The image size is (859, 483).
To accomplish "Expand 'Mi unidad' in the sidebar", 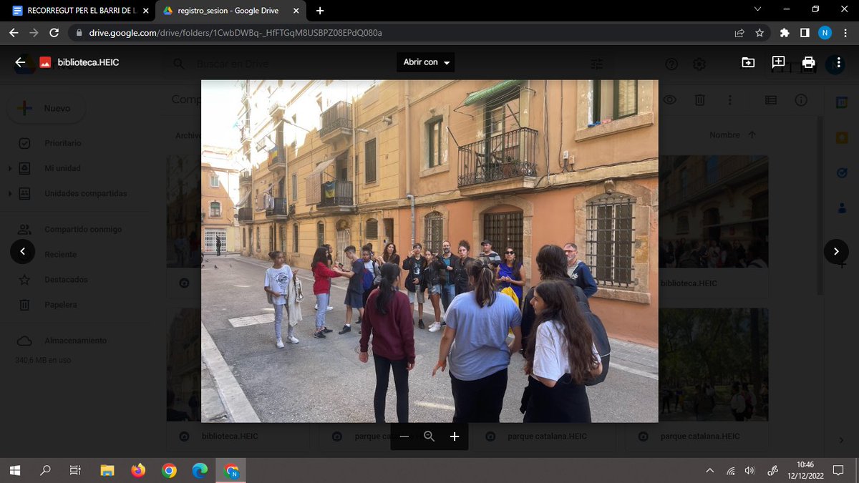I will tap(10, 168).
